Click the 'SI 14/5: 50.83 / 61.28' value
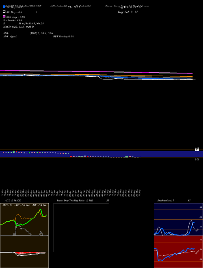Viewport: 203px width, 268px height. click(x=31, y=24)
